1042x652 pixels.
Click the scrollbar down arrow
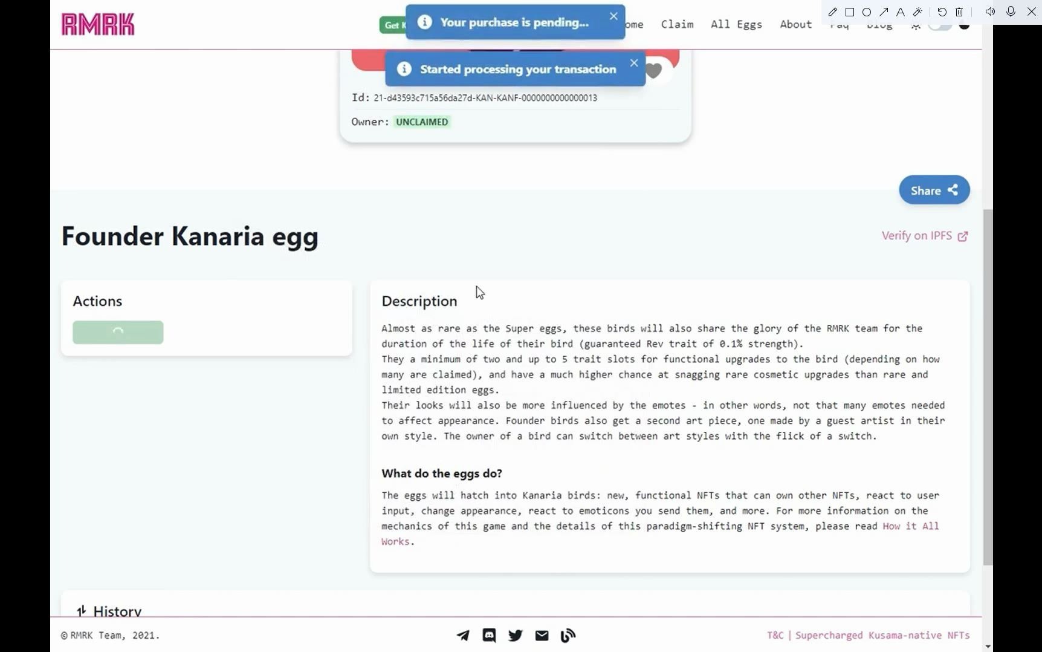988,646
